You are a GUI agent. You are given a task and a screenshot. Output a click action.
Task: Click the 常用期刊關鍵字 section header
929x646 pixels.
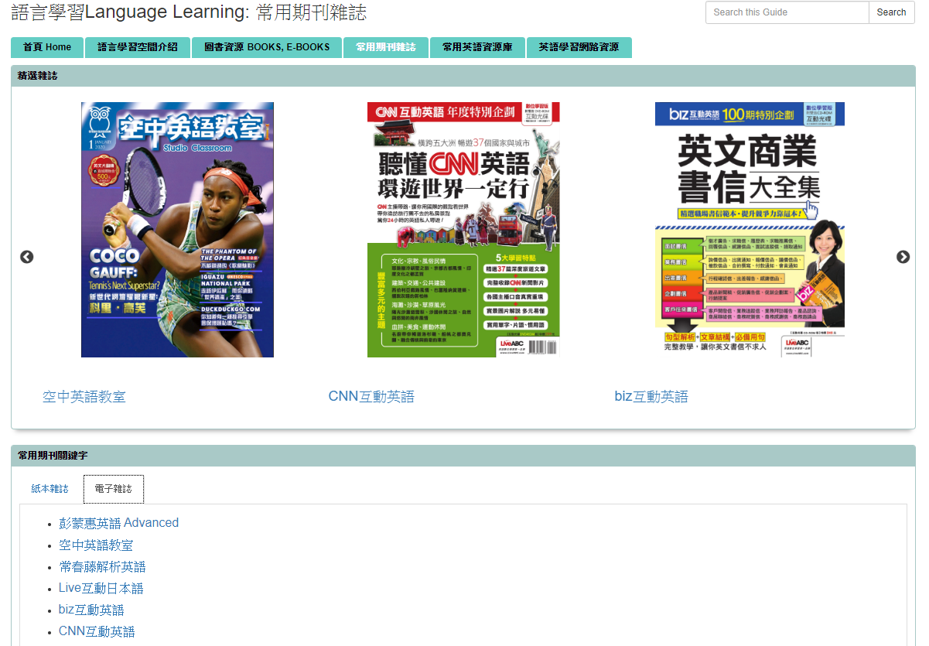(463, 456)
